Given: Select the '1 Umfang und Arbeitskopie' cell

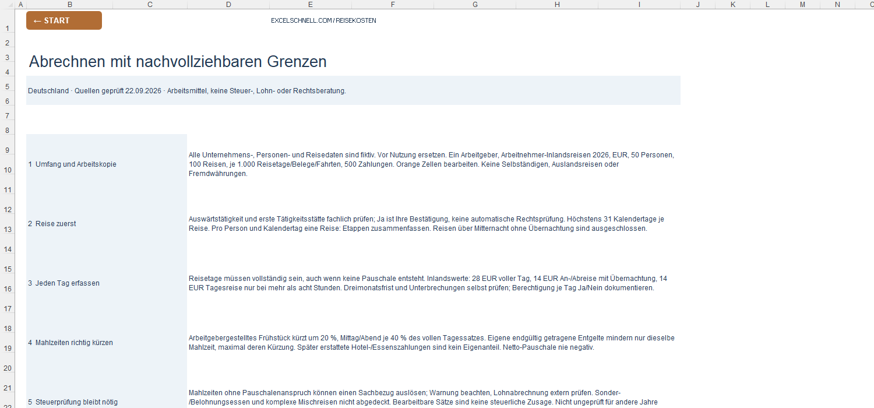Looking at the screenshot, I should (107, 164).
